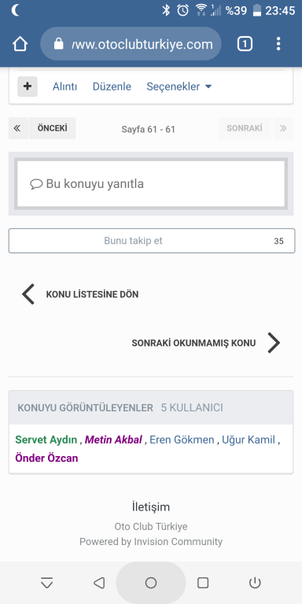Expand the Seçenekler dropdown

tap(179, 87)
